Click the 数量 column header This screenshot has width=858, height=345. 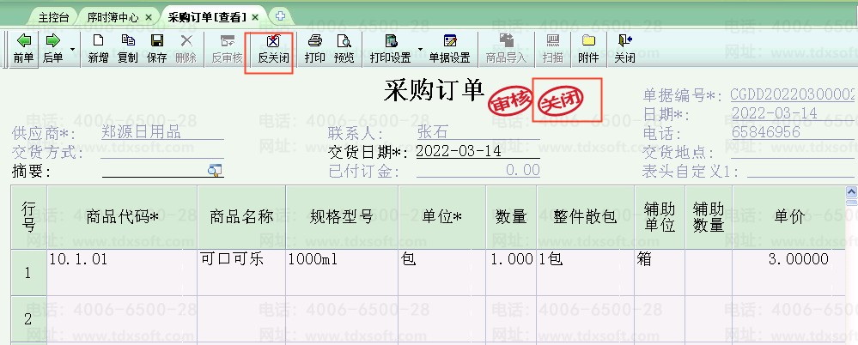(x=511, y=218)
